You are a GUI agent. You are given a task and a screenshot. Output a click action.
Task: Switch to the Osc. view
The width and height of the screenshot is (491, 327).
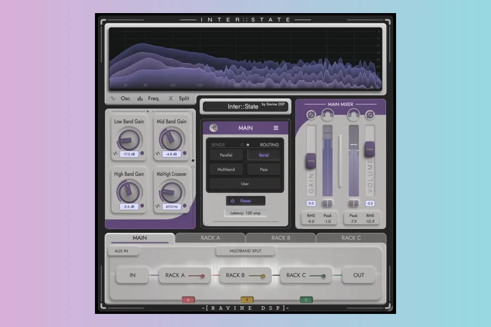[x=126, y=98]
